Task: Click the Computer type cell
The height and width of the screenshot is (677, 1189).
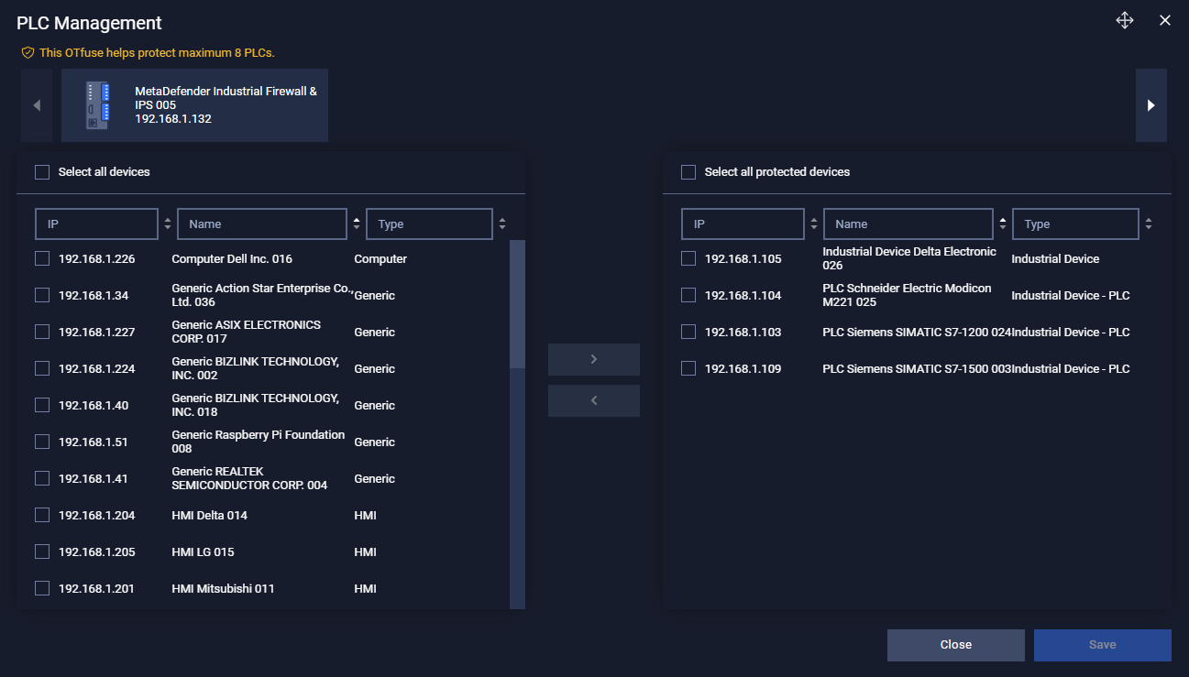Action: click(x=380, y=259)
